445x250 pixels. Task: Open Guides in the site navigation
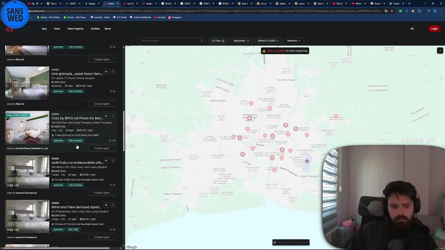(95, 29)
